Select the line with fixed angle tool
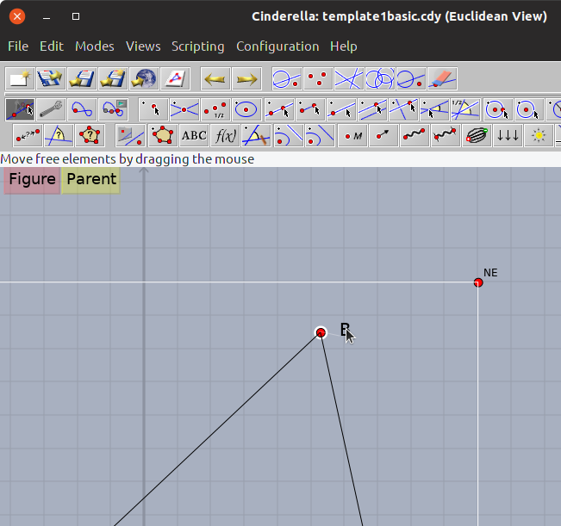The image size is (561, 526). pyautogui.click(x=434, y=109)
